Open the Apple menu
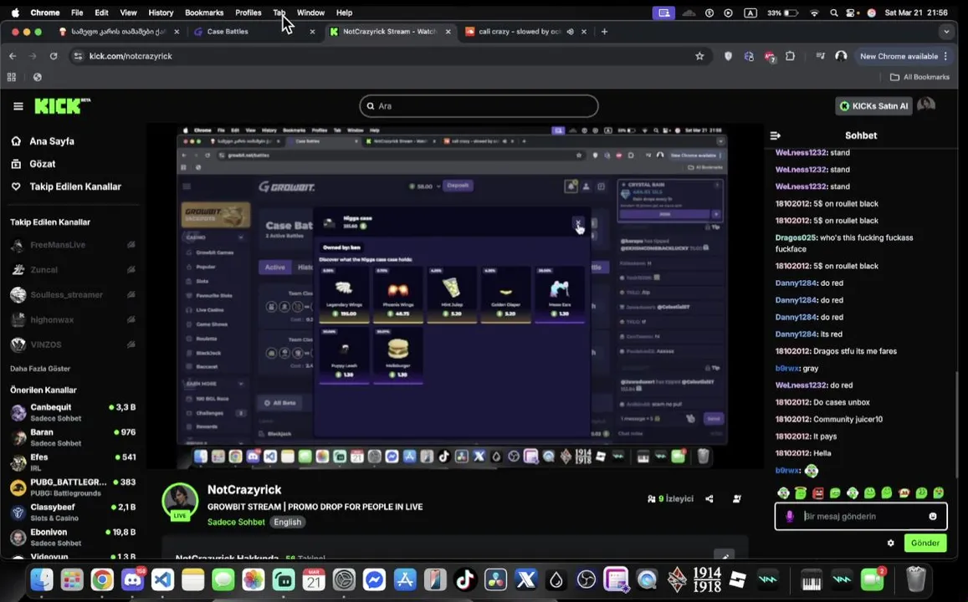The height and width of the screenshot is (602, 968). pyautogui.click(x=15, y=13)
